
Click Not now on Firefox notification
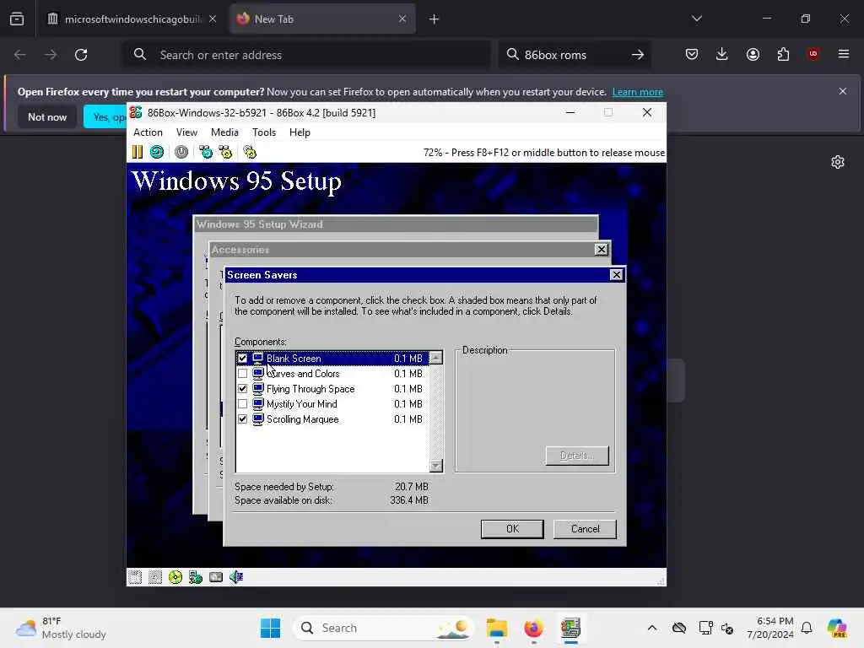point(47,116)
